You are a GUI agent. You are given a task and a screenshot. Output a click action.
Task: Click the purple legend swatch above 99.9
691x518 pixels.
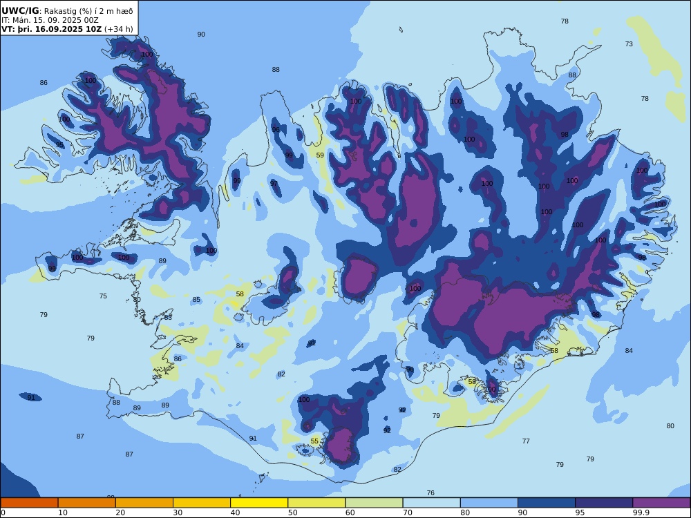click(661, 503)
